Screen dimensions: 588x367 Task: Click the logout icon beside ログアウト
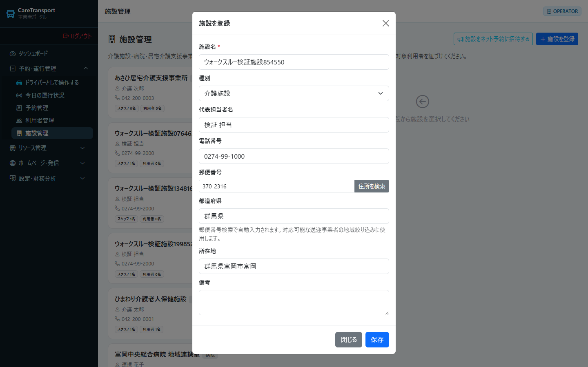click(66, 36)
